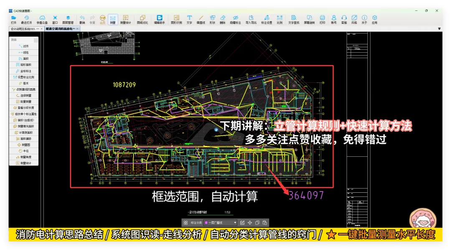The width and height of the screenshot is (451, 250).
Task: Select the 画直线 line drawing tool
Action: click(x=201, y=20)
